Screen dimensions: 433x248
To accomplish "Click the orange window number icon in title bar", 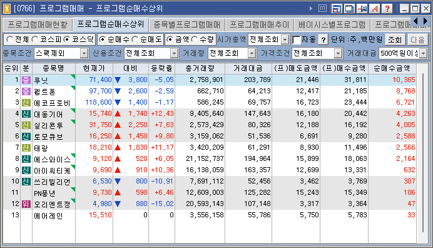I will tap(7, 9).
